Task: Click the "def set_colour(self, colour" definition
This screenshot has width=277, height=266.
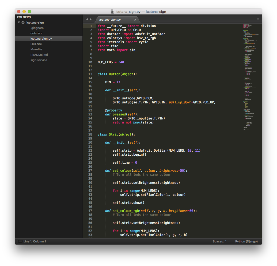Action: (146, 170)
